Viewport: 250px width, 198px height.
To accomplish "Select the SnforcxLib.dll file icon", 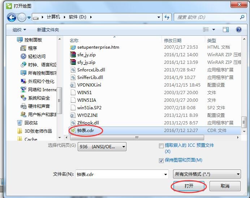I will pyautogui.click(x=73, y=70).
